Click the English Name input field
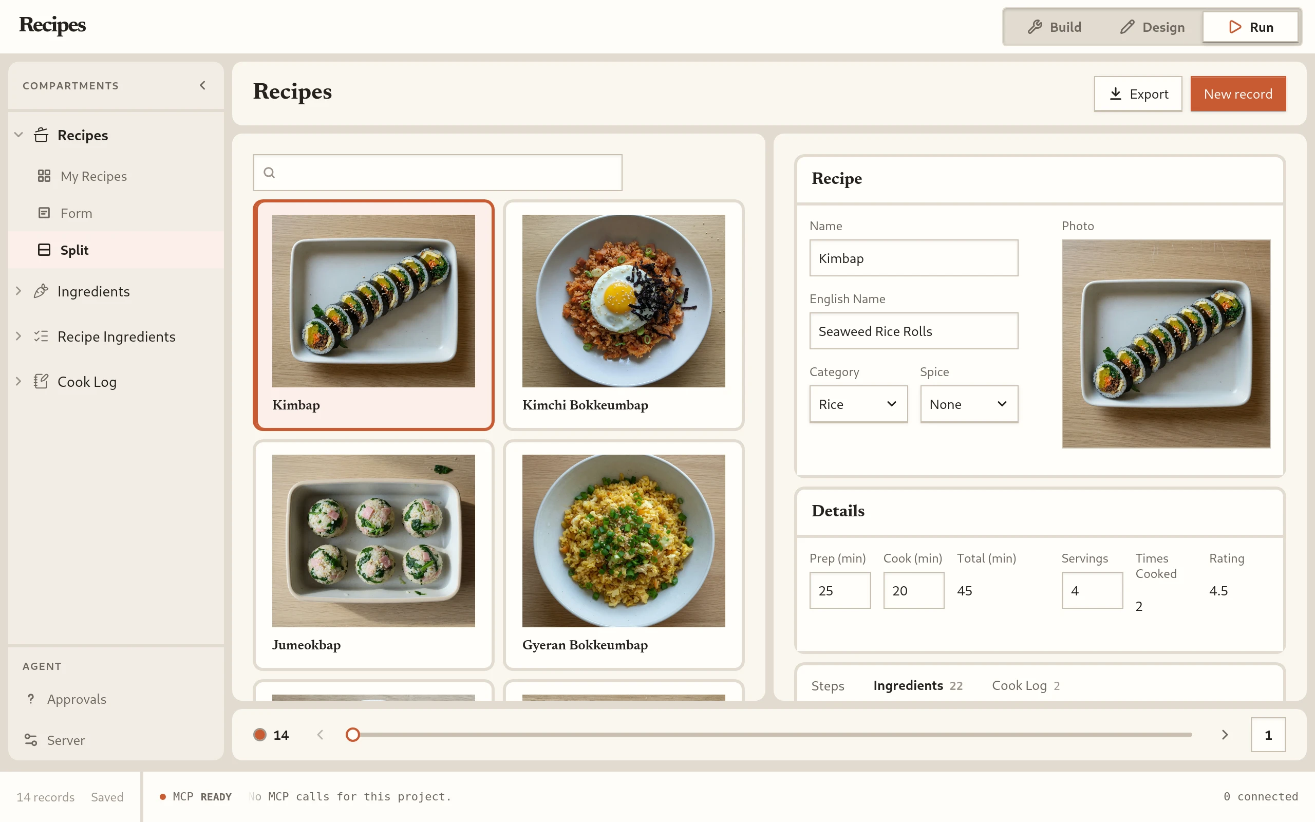The height and width of the screenshot is (822, 1315). pyautogui.click(x=913, y=330)
